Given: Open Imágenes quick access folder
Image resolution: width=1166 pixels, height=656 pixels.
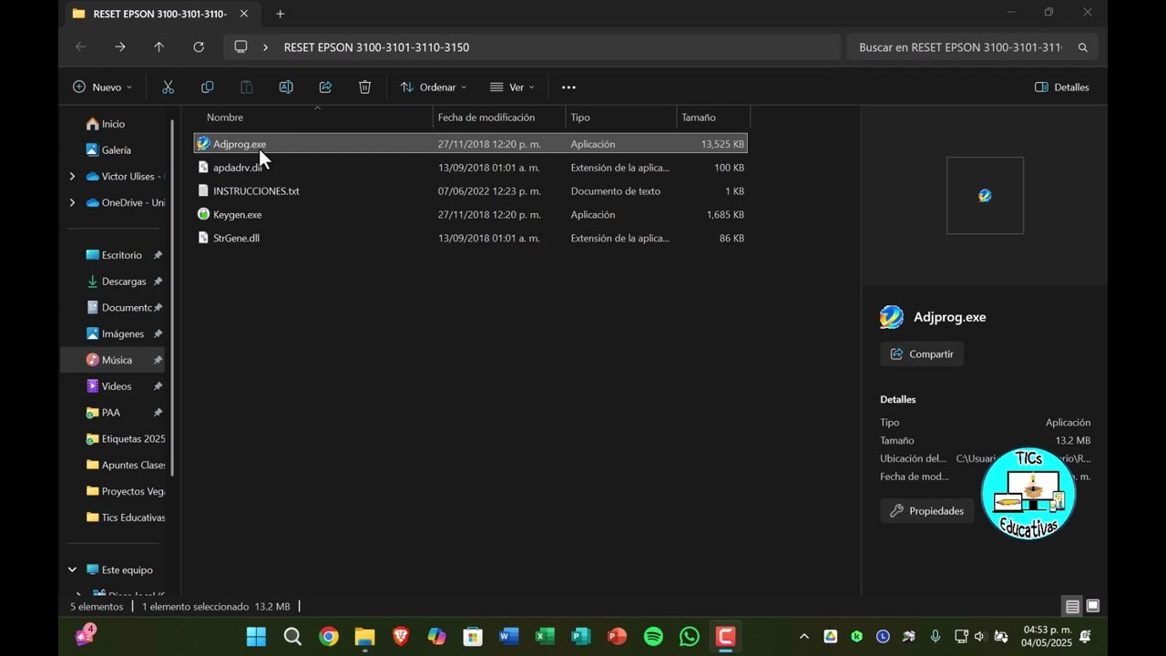Looking at the screenshot, I should [x=122, y=333].
